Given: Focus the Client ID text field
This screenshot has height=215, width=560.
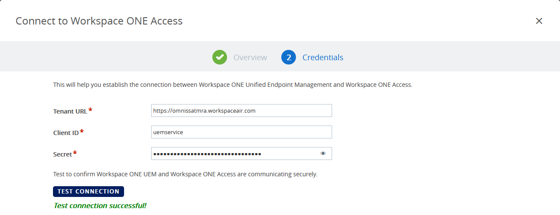Looking at the screenshot, I should point(241,132).
